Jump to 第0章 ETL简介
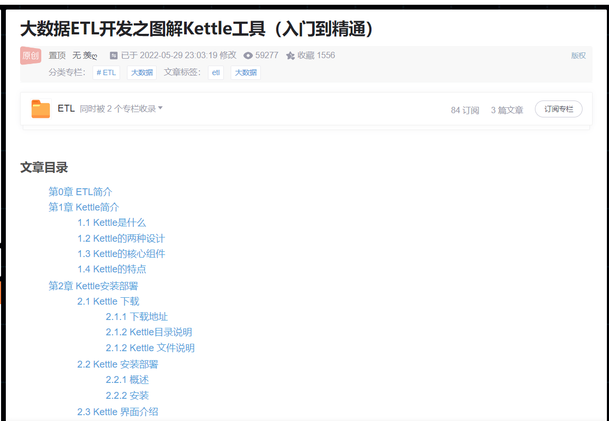Viewport: 609px width, 421px height. pos(80,192)
